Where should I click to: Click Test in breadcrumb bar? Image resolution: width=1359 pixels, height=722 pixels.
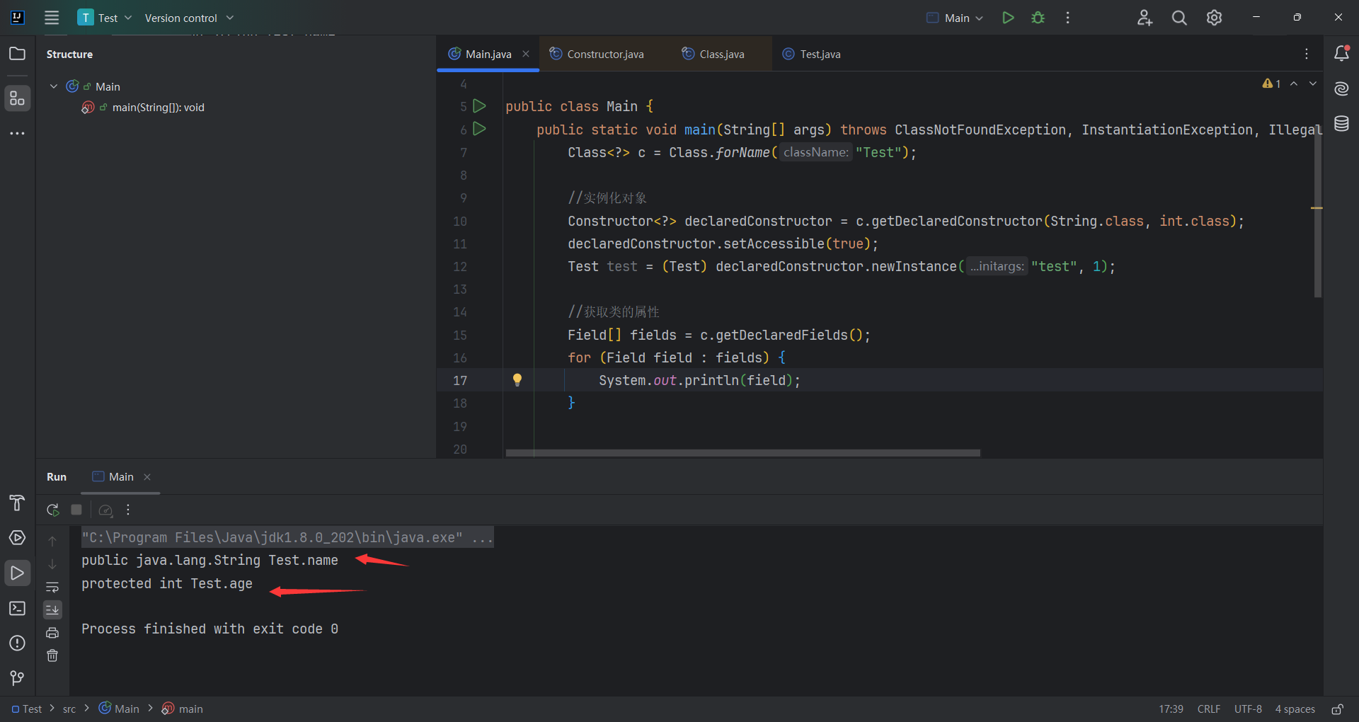coord(27,709)
